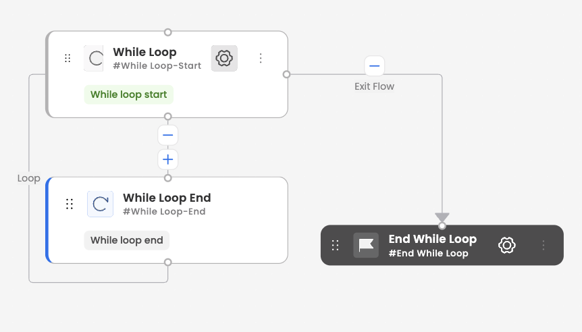Select the 'End While Loop' node title
The image size is (582, 332).
(x=432, y=240)
